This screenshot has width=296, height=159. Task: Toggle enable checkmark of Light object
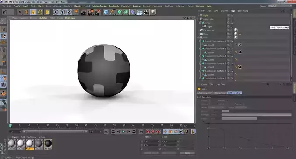233,15
